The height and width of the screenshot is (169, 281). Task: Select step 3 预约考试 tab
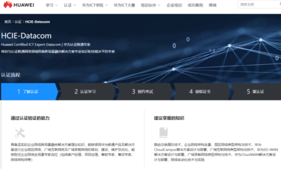(144, 91)
